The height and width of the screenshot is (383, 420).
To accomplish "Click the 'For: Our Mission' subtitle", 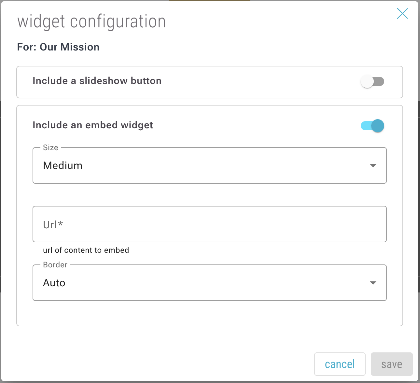I will pyautogui.click(x=58, y=47).
